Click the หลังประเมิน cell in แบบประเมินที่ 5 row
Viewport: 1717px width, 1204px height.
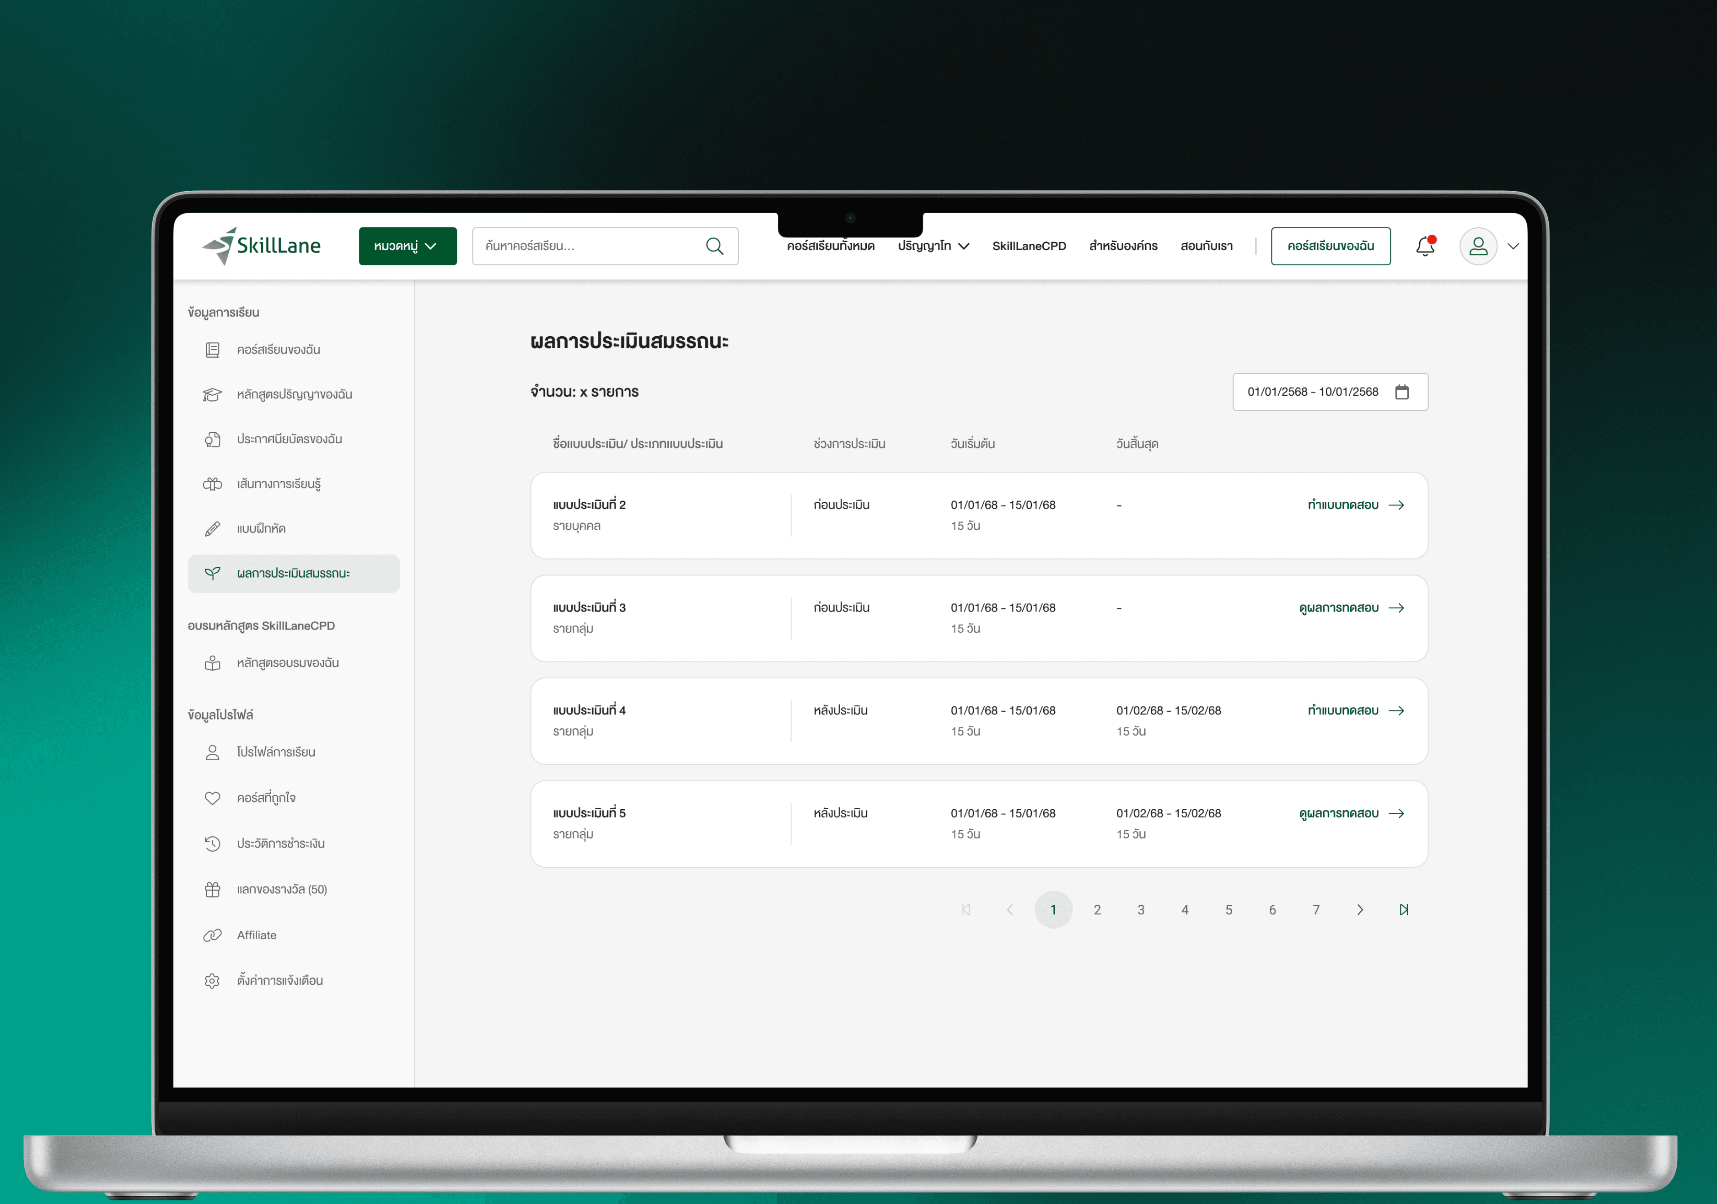pyautogui.click(x=841, y=813)
